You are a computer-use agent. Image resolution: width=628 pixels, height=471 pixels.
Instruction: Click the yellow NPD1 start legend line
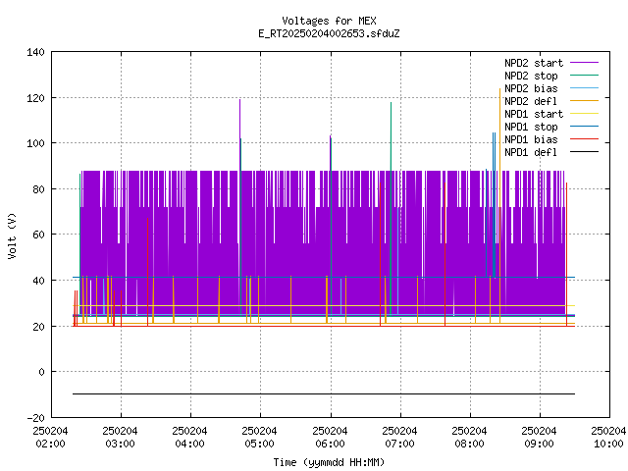[x=585, y=114]
